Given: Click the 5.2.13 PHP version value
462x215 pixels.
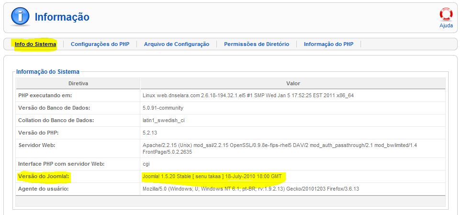Looking at the screenshot, I should tap(150, 133).
